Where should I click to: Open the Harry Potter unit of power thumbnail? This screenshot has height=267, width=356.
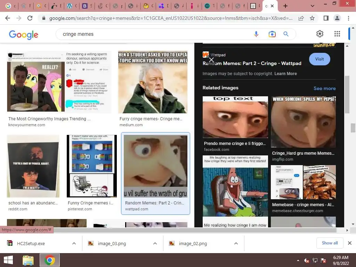(33, 166)
